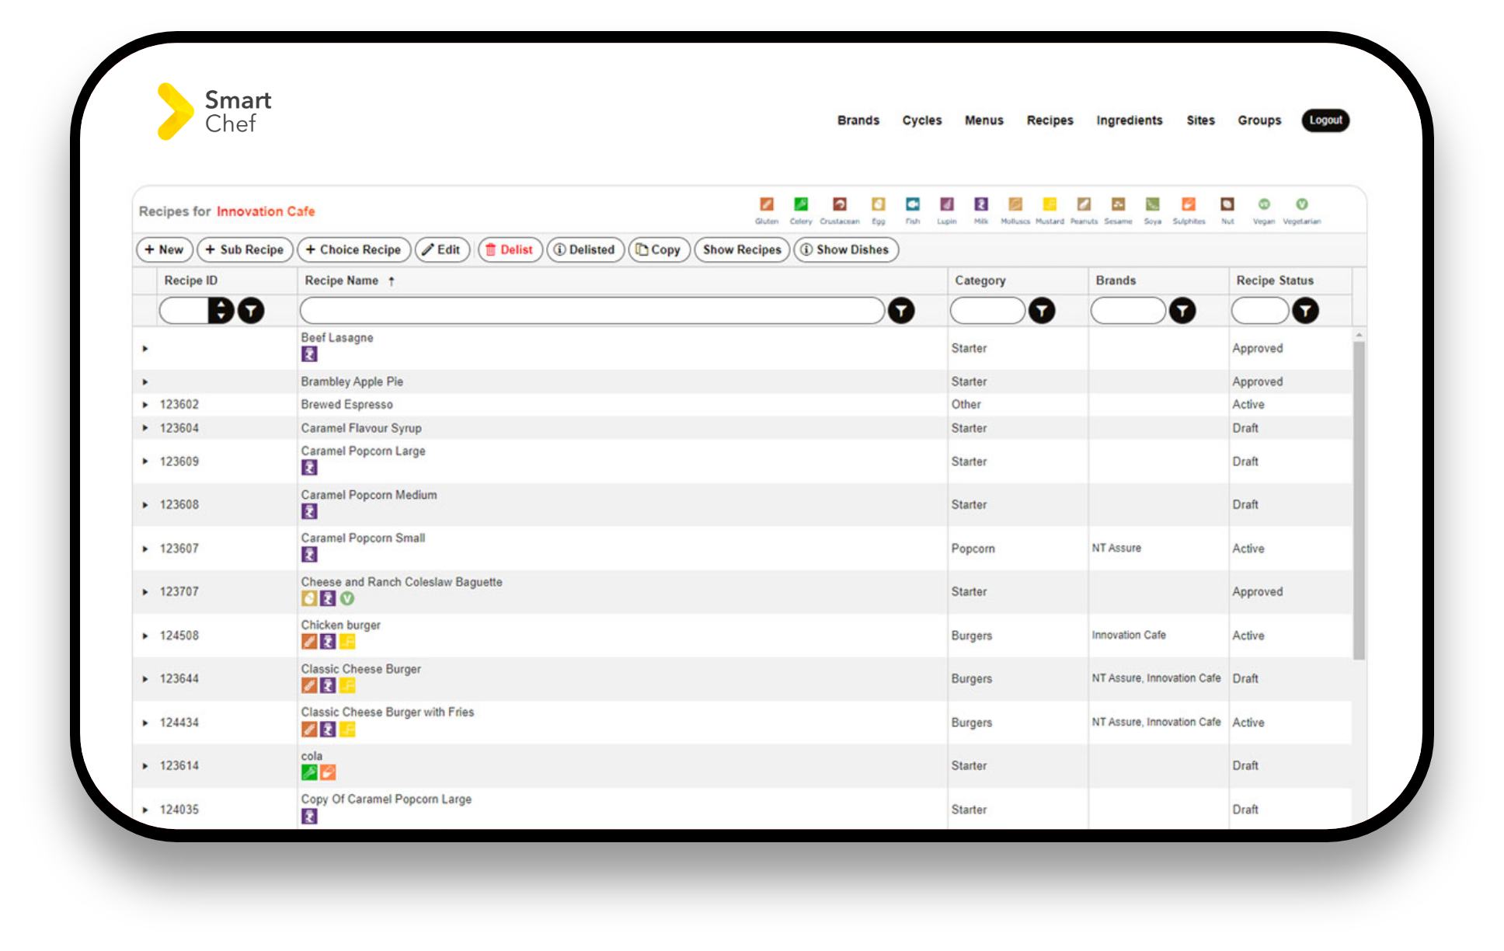Click the Smart Chef logo
This screenshot has width=1504, height=951.
(214, 111)
